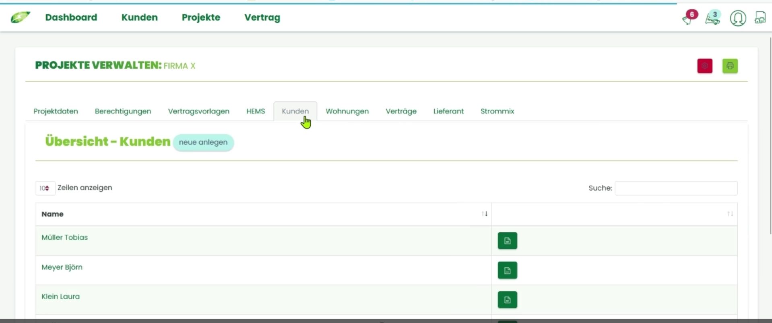Sort by the unnamed second column

(730, 214)
